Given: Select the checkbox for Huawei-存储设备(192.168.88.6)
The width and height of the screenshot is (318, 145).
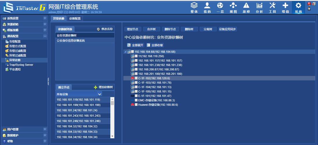Looking at the screenshot, I should (x=136, y=105).
